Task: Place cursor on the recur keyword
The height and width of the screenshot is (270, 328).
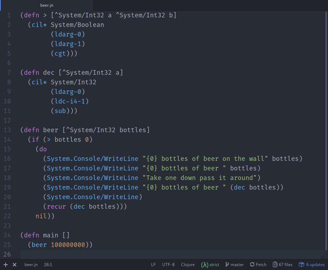Action: tap(56, 207)
